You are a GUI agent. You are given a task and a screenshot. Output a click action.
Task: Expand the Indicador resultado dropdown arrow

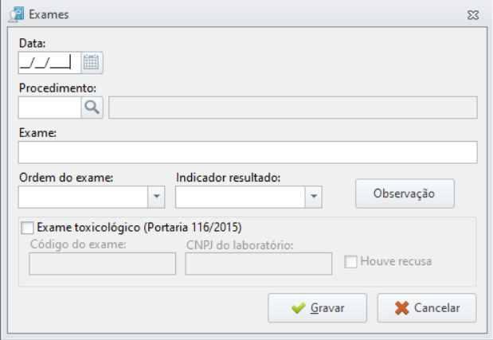click(x=314, y=197)
